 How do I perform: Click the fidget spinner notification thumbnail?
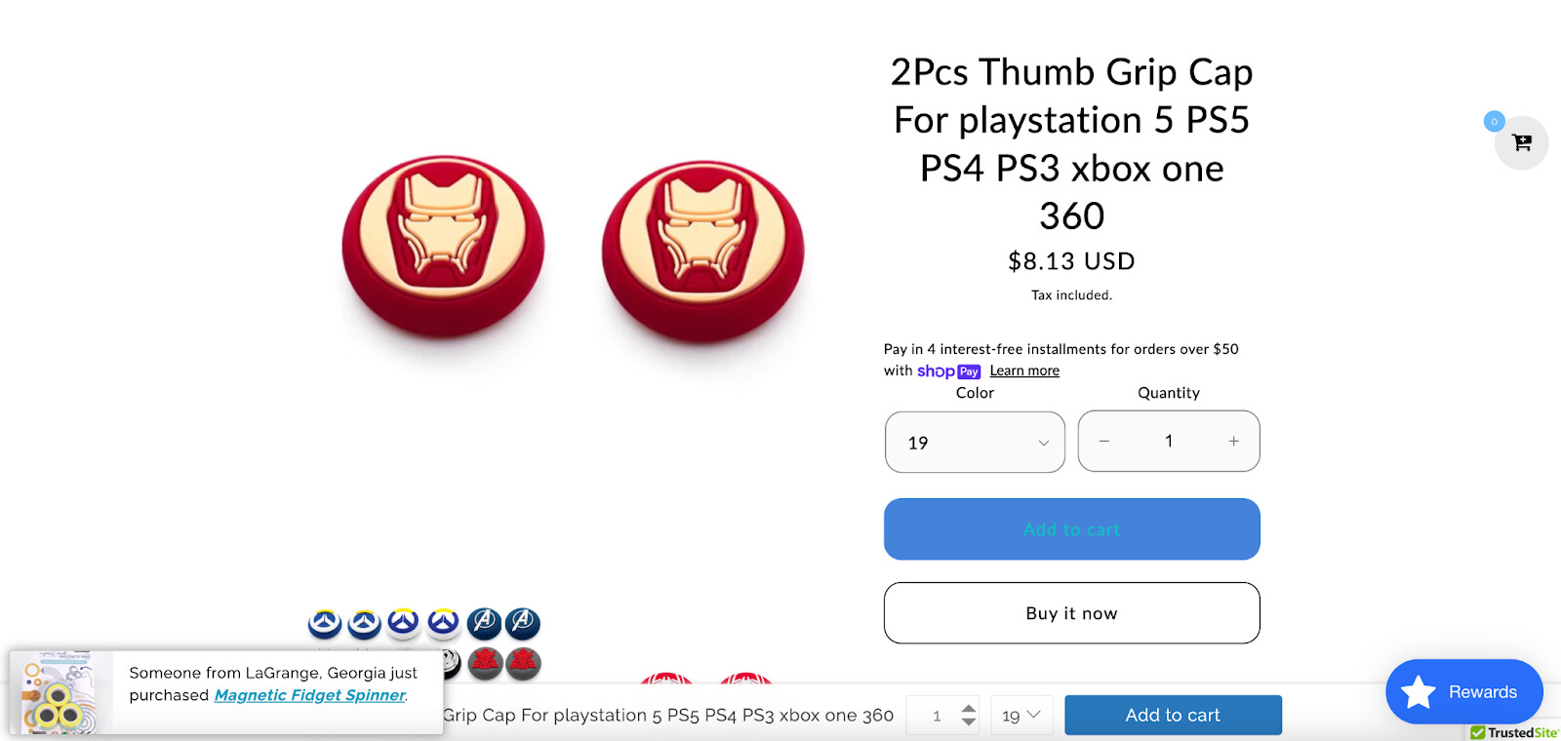[x=61, y=693]
